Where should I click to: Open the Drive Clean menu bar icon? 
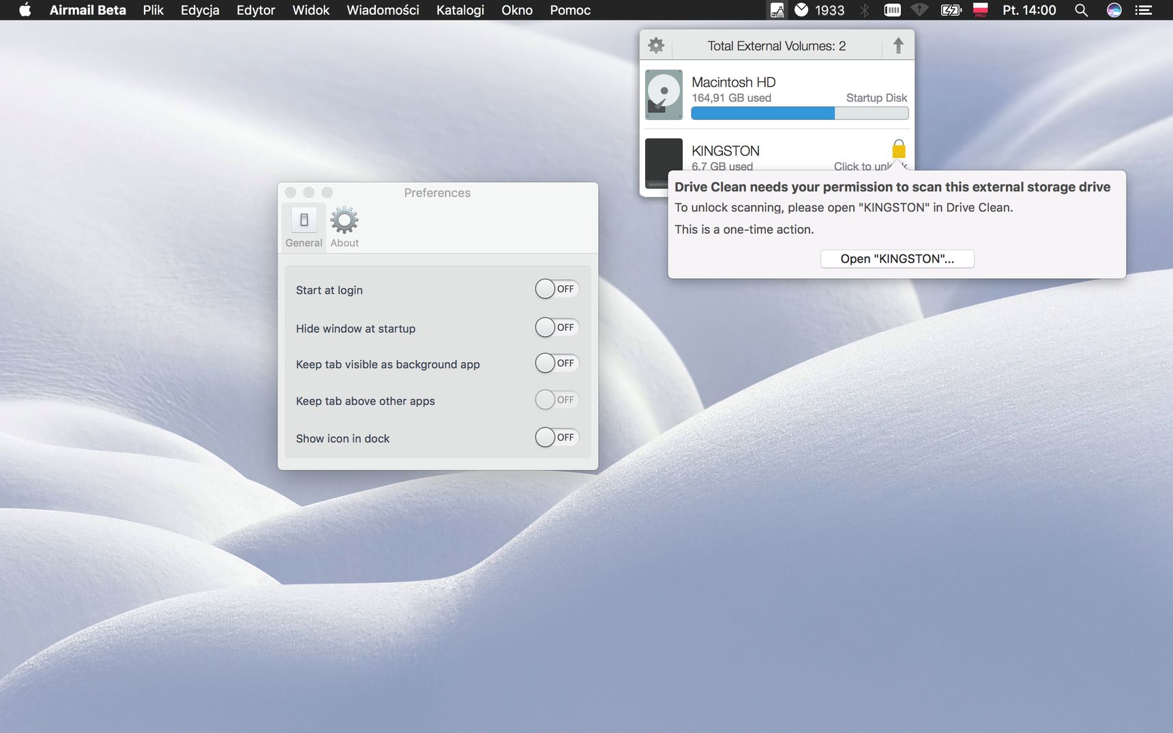tap(777, 10)
